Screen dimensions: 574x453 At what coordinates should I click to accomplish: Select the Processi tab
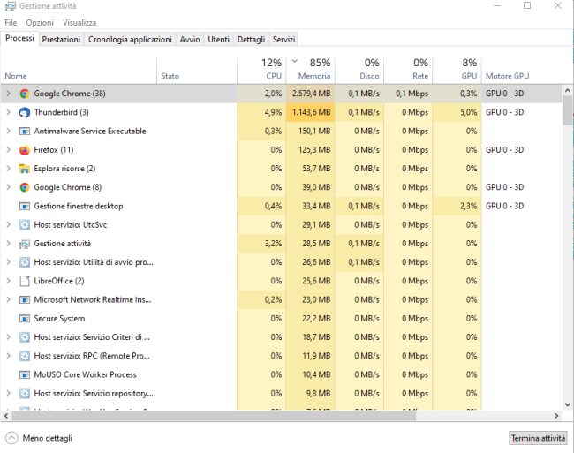pos(19,39)
